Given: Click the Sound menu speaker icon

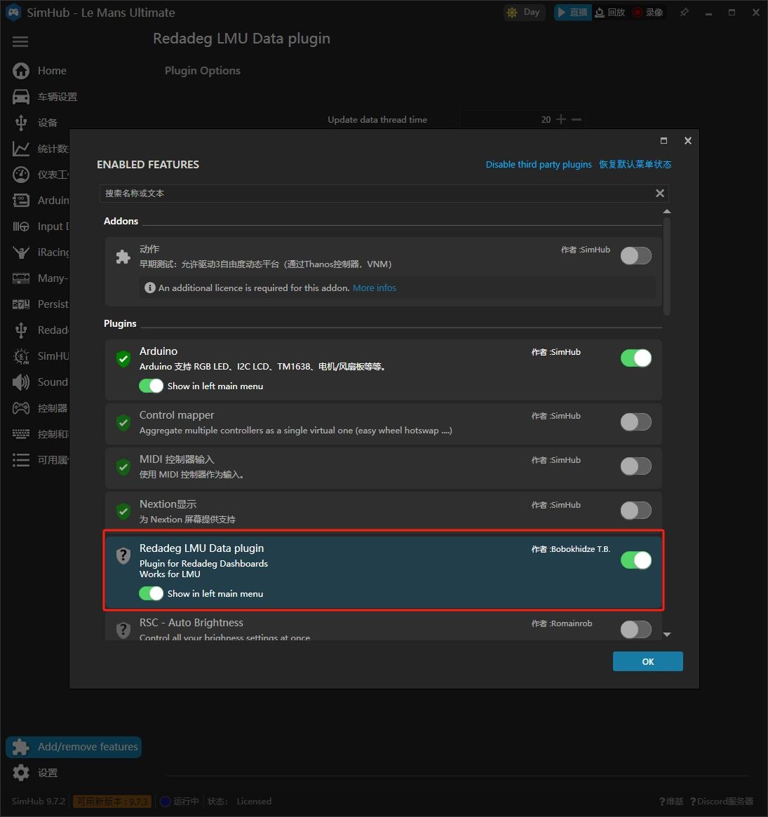Looking at the screenshot, I should click(x=21, y=382).
